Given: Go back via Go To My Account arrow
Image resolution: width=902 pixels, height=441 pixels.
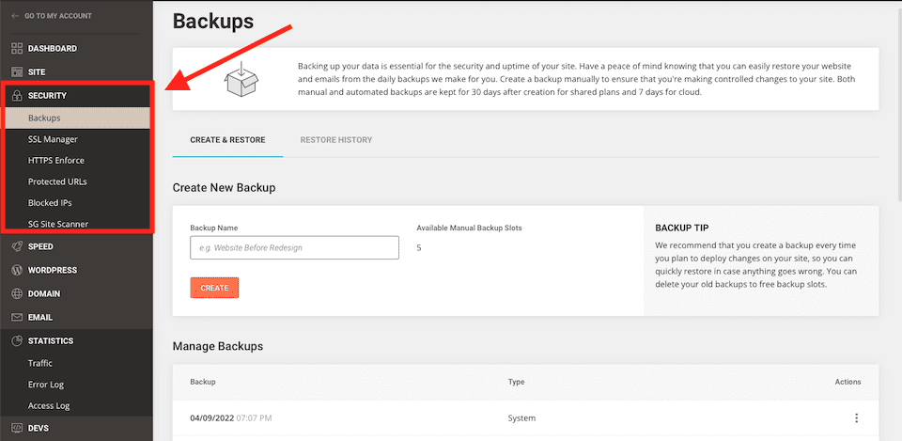Looking at the screenshot, I should (x=15, y=16).
